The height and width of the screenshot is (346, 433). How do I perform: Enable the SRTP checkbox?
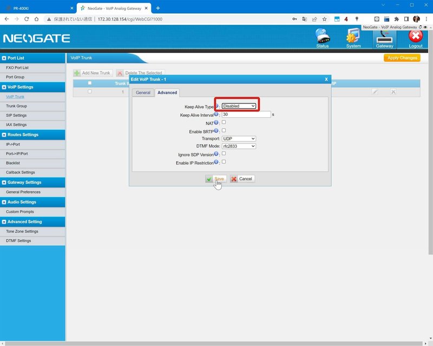click(x=224, y=130)
